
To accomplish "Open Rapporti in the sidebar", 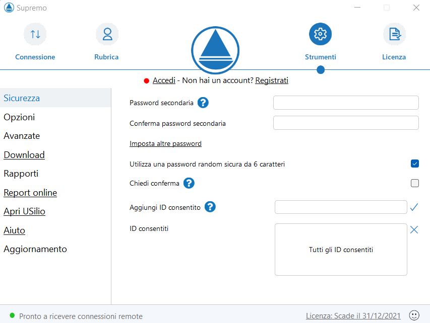I will (21, 174).
